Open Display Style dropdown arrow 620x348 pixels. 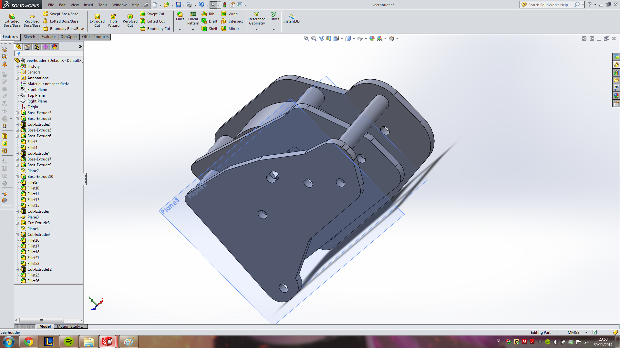coord(354,39)
